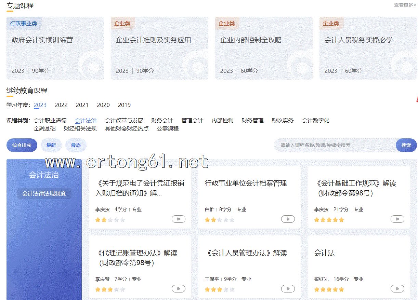Play the 《会计人员管理办法》解读 course video icon
The height and width of the screenshot is (300, 418).
tap(288, 289)
